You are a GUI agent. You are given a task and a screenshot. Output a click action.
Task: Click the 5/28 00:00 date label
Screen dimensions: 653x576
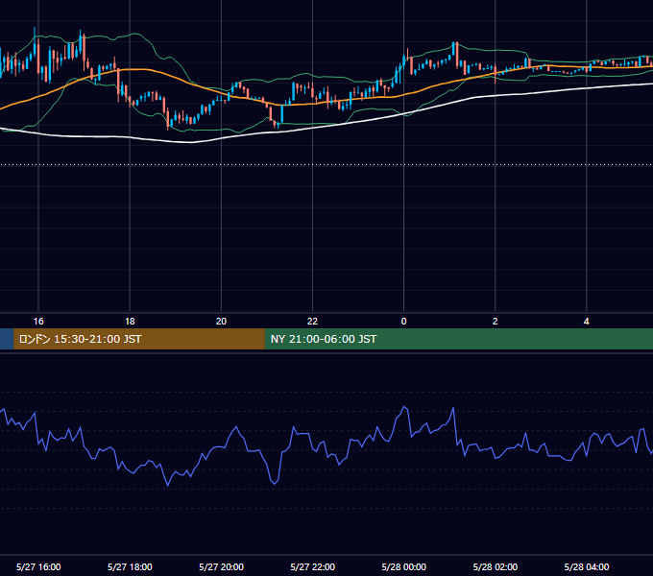point(403,566)
